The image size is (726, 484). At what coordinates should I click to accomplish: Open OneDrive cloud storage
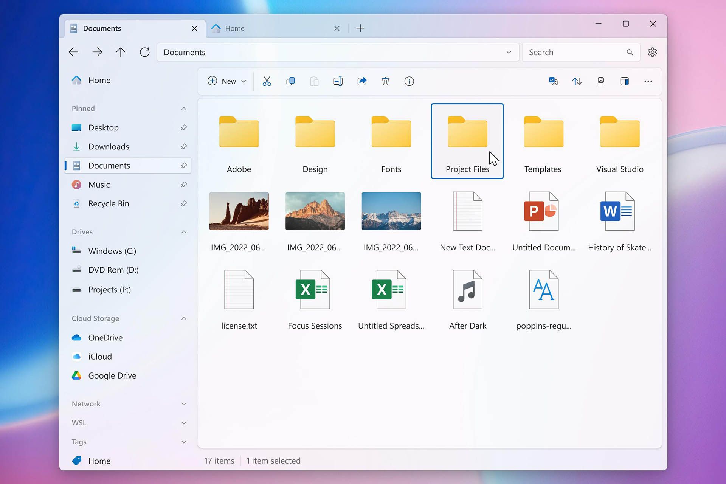click(127, 338)
